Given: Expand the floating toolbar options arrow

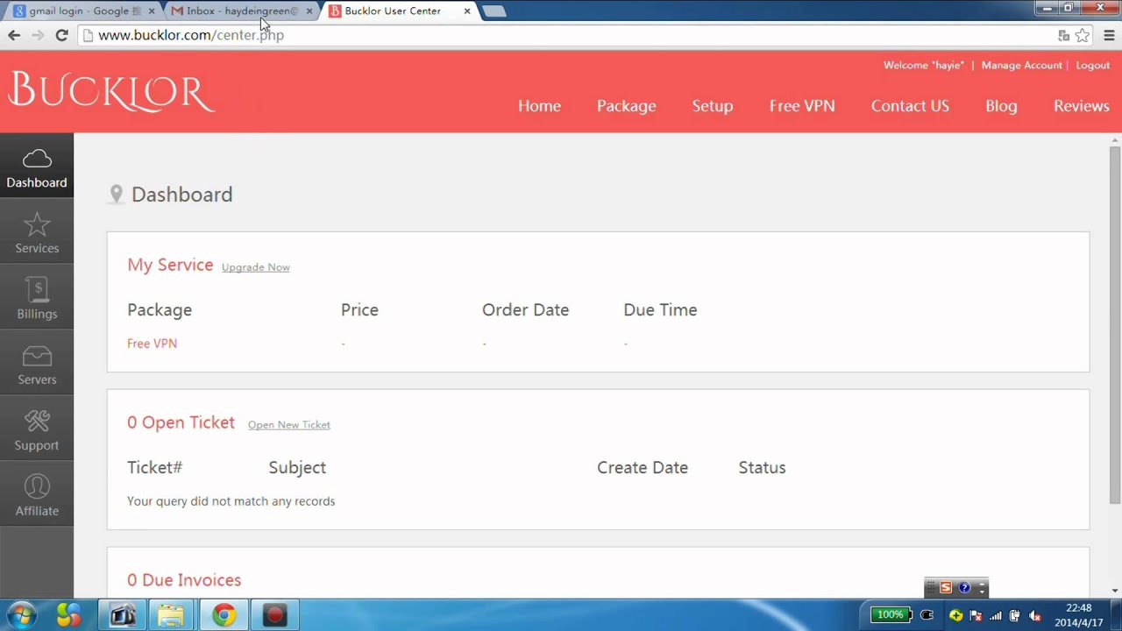Looking at the screenshot, I should pos(982,587).
